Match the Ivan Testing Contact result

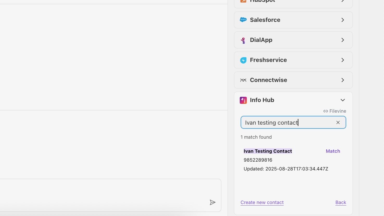333,151
